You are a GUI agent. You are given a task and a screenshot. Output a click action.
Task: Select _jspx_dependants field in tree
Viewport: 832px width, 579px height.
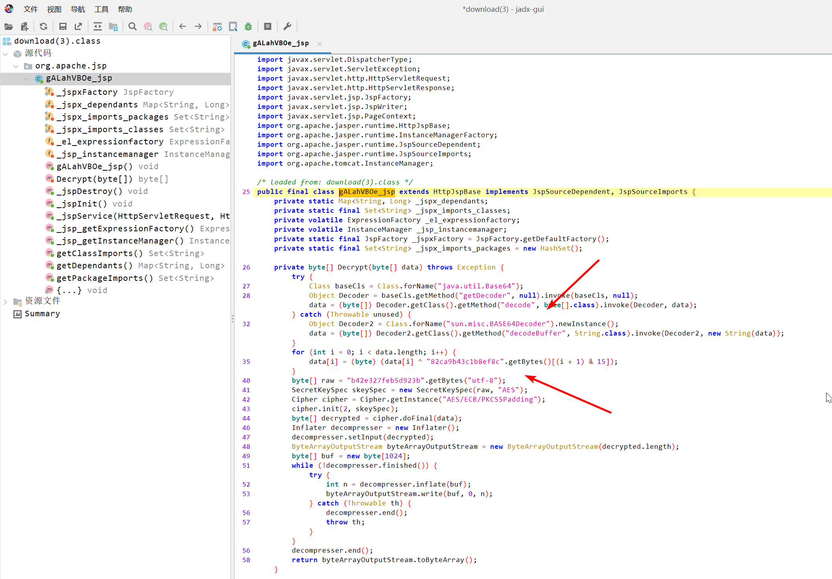(x=142, y=105)
